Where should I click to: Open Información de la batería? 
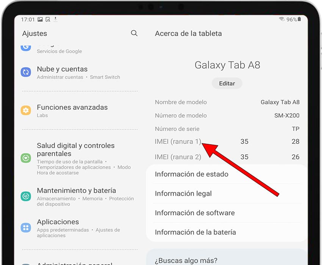click(x=227, y=232)
